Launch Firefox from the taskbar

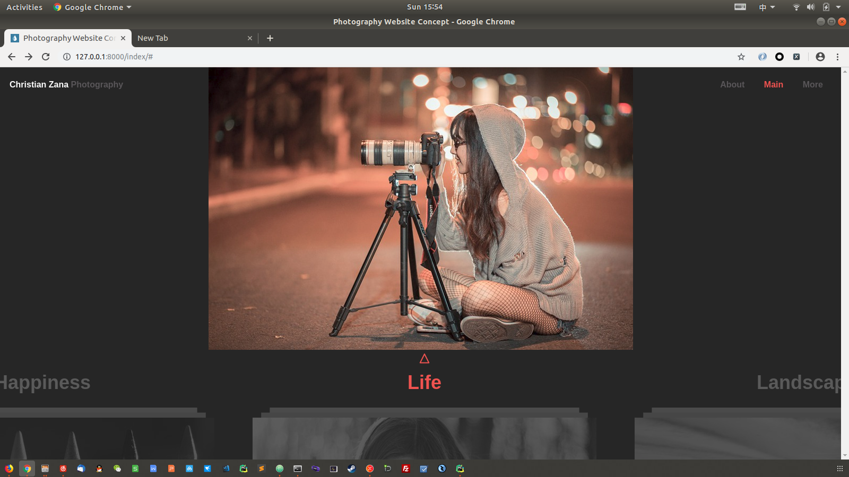point(9,469)
